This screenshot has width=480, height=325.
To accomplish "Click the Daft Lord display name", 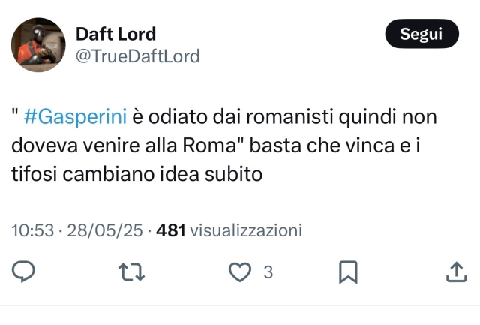I will [x=115, y=34].
